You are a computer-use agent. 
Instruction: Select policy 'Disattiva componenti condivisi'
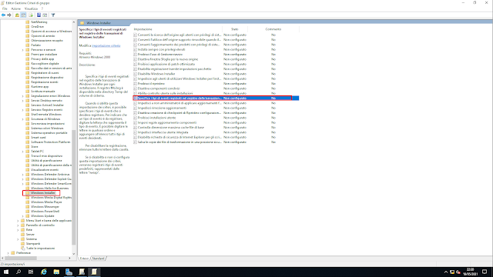pyautogui.click(x=159, y=88)
